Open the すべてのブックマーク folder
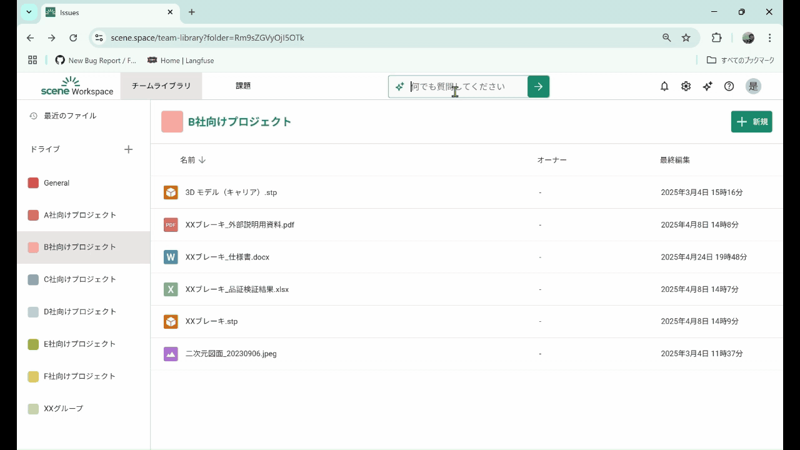 pos(741,61)
